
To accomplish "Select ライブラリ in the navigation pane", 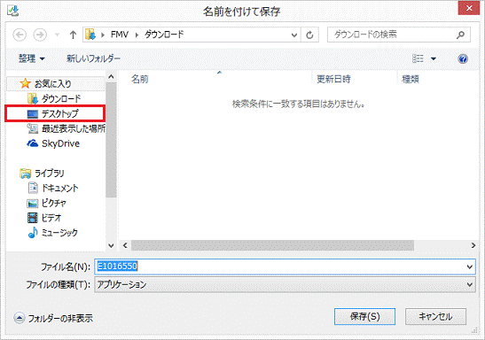I will (x=42, y=174).
